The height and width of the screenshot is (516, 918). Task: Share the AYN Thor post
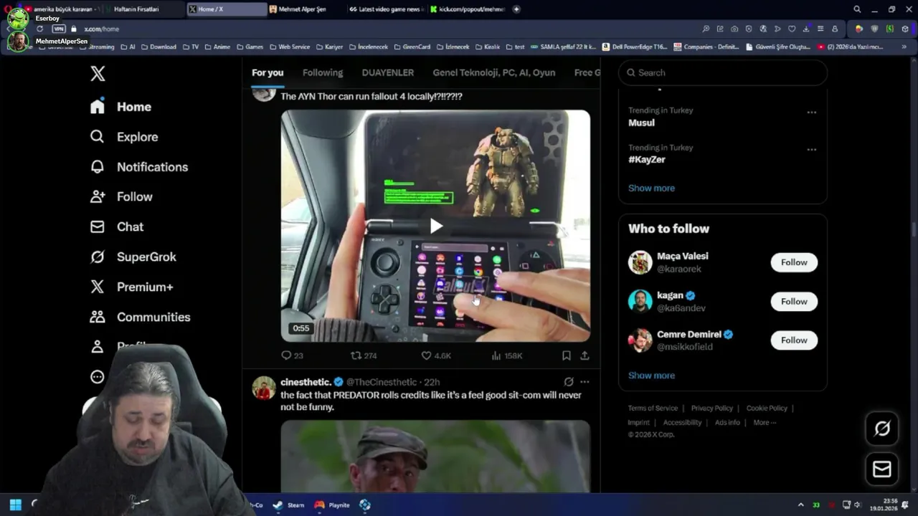[585, 355]
